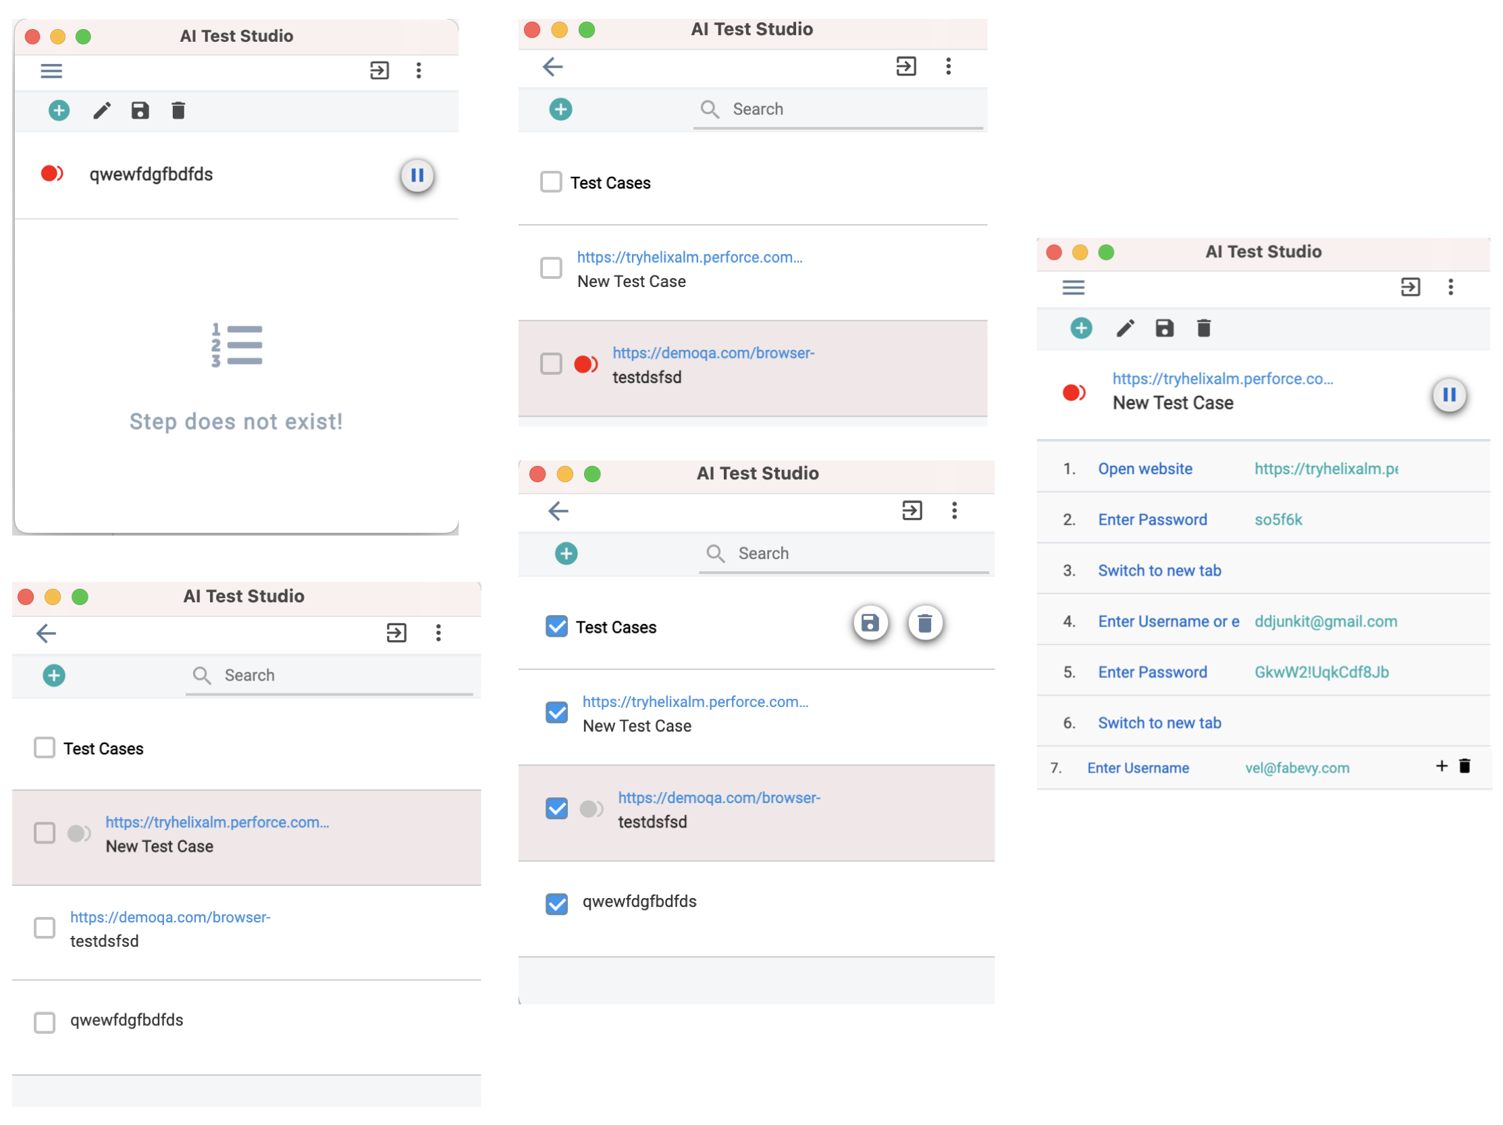1503x1125 pixels.
Task: Pause execution of New Test Case
Action: [1449, 396]
